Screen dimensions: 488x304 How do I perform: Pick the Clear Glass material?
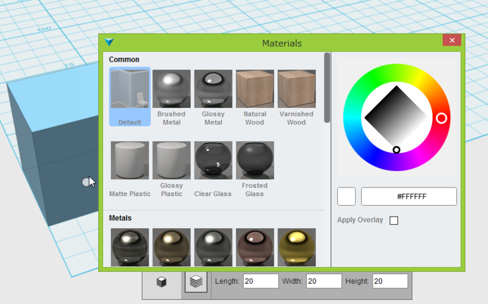tap(213, 169)
